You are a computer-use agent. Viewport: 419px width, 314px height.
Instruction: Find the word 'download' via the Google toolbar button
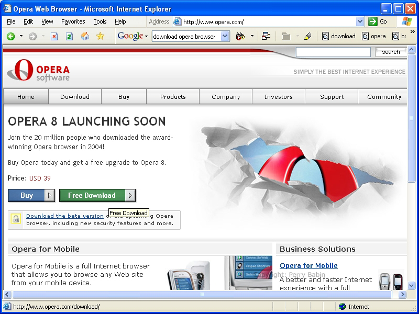click(x=338, y=36)
